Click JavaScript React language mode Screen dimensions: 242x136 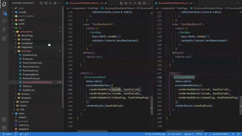(x=221, y=134)
